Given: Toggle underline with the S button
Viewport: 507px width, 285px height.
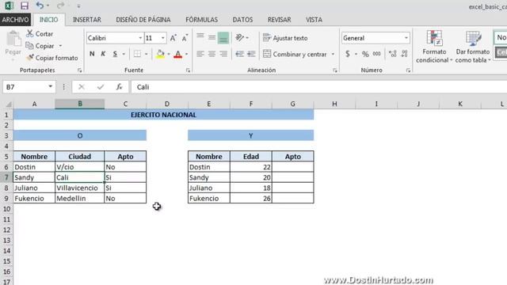Looking at the screenshot, I should coord(115,54).
